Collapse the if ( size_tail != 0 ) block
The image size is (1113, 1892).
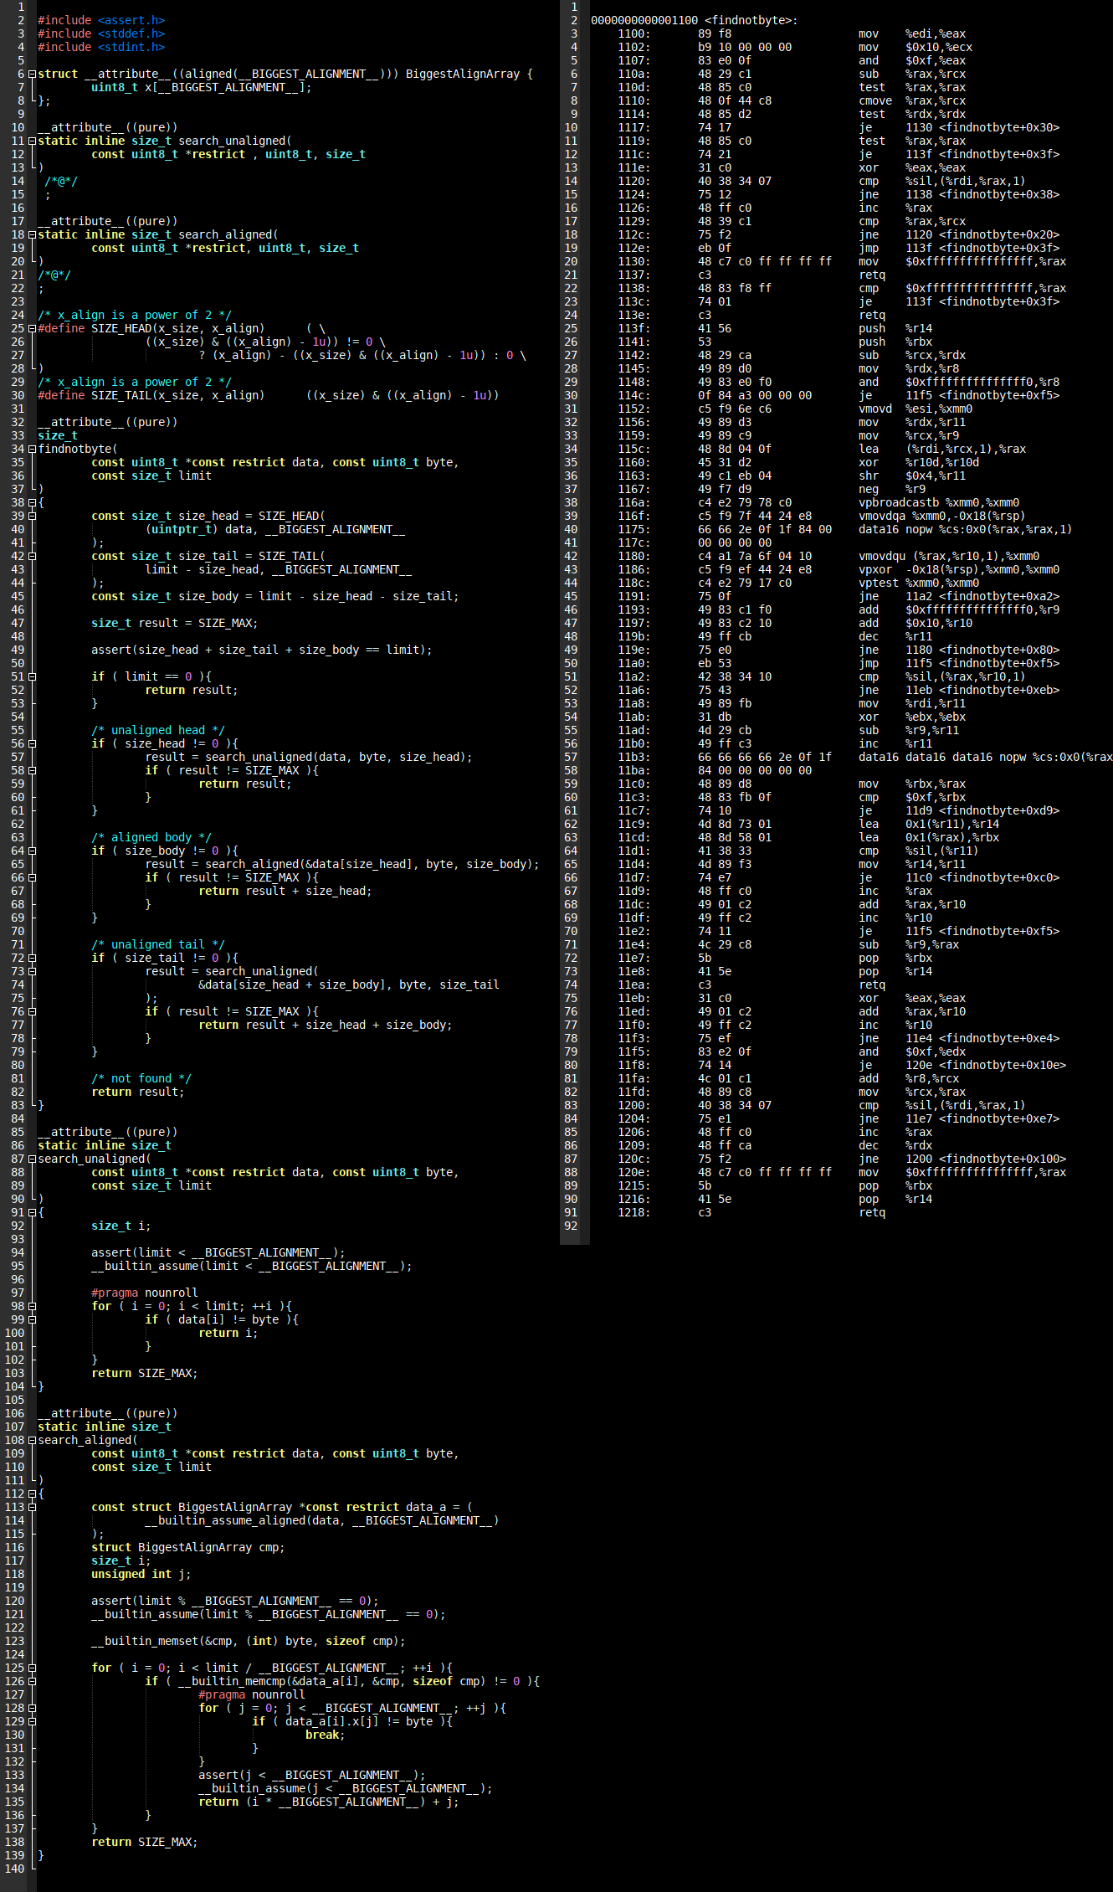[x=32, y=959]
